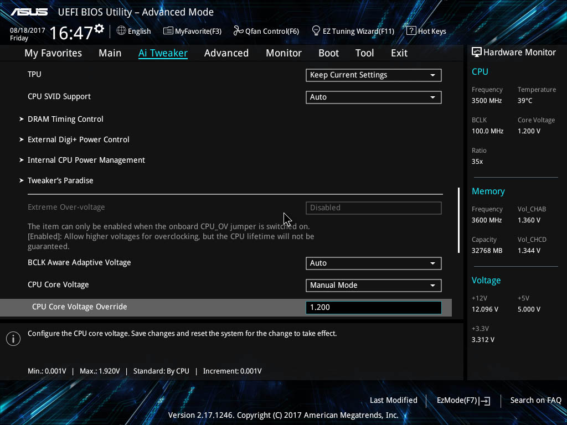Click the 3500 MHz CPU frequency value
The height and width of the screenshot is (425, 567).
[x=487, y=101]
